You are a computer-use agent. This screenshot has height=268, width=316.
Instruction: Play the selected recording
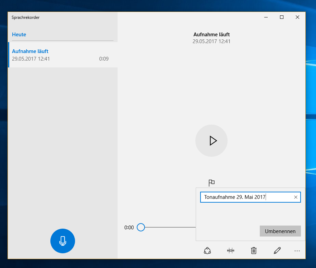(x=211, y=141)
